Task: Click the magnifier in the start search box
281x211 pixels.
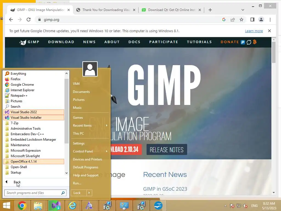Action: [63, 193]
